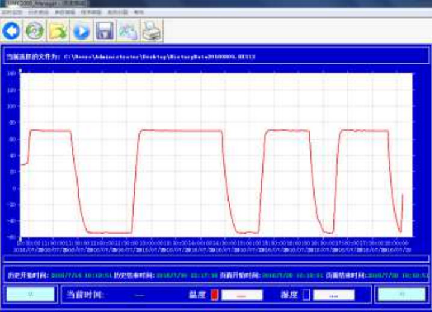Screen dimensions: 432x312
Task: Click the selected file path bar above chart
Action: [x=216, y=57]
